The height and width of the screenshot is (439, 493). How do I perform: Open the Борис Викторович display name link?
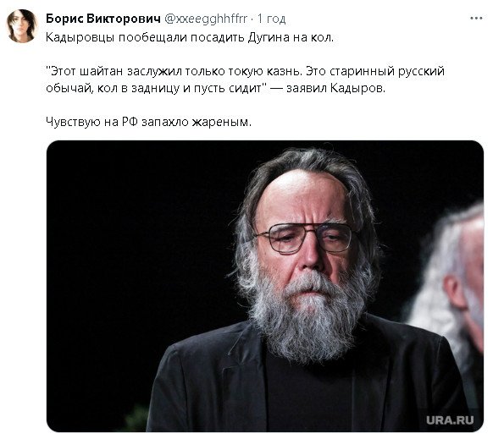pos(103,19)
